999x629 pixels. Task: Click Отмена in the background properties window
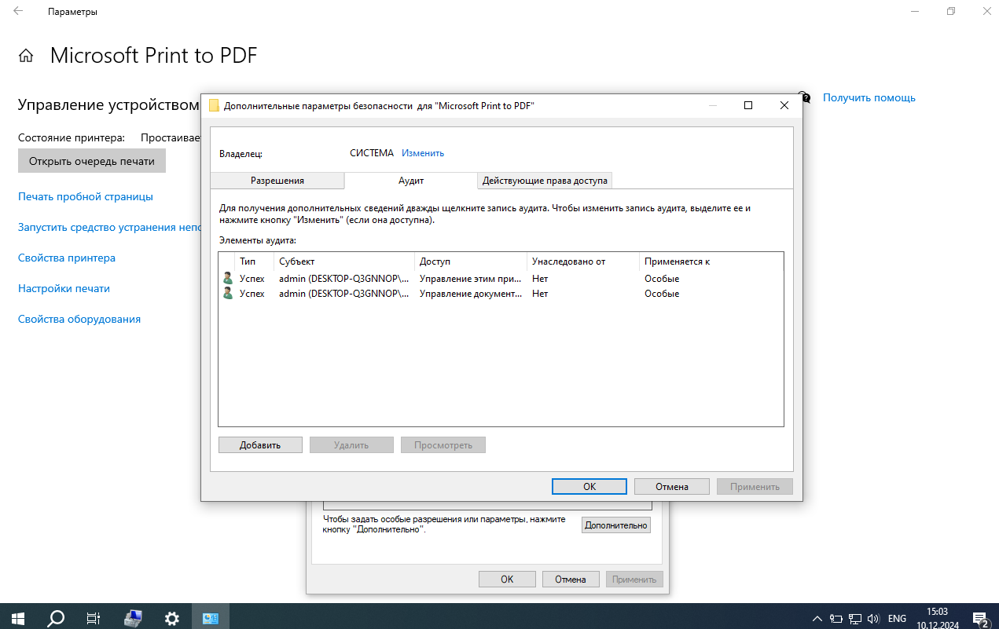[571, 580]
